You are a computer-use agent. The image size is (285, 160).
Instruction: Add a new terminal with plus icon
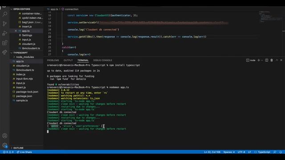259,60
